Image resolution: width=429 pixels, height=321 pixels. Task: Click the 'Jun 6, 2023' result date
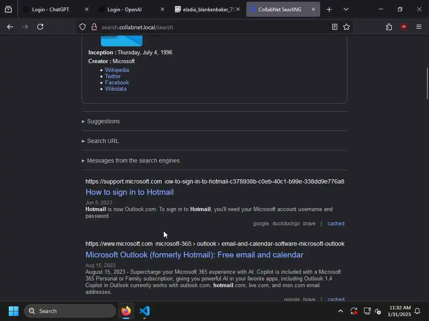click(99, 203)
